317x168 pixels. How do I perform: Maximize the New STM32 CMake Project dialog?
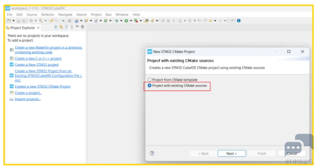pyautogui.click(x=289, y=51)
